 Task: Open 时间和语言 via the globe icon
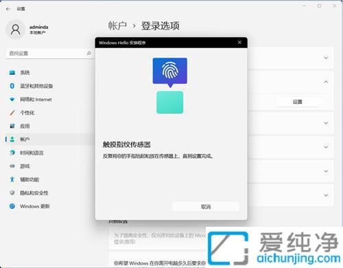pos(12,153)
